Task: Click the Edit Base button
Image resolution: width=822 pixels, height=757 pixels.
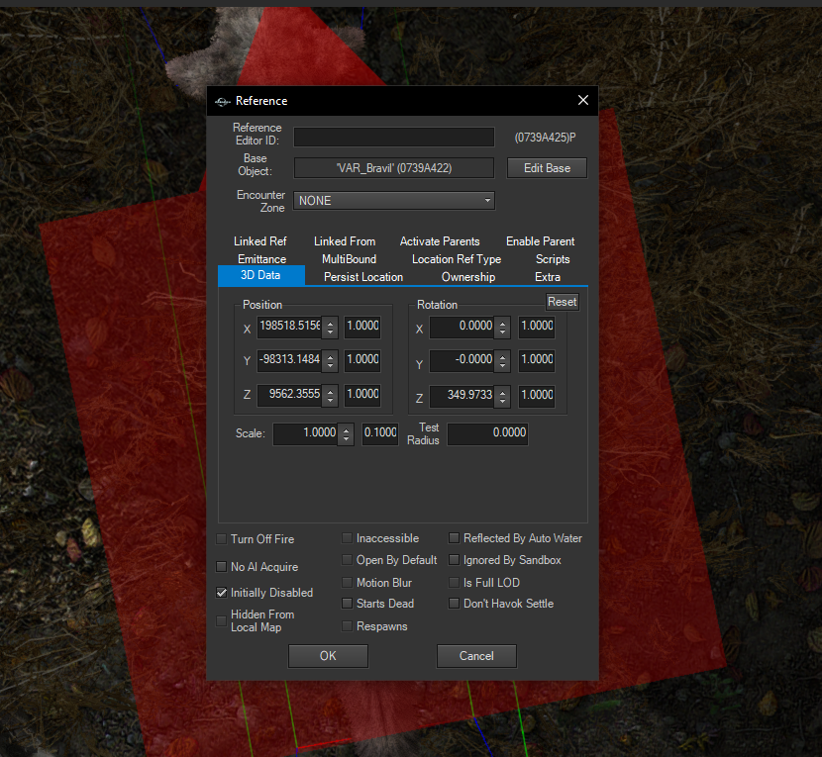Action: point(547,168)
